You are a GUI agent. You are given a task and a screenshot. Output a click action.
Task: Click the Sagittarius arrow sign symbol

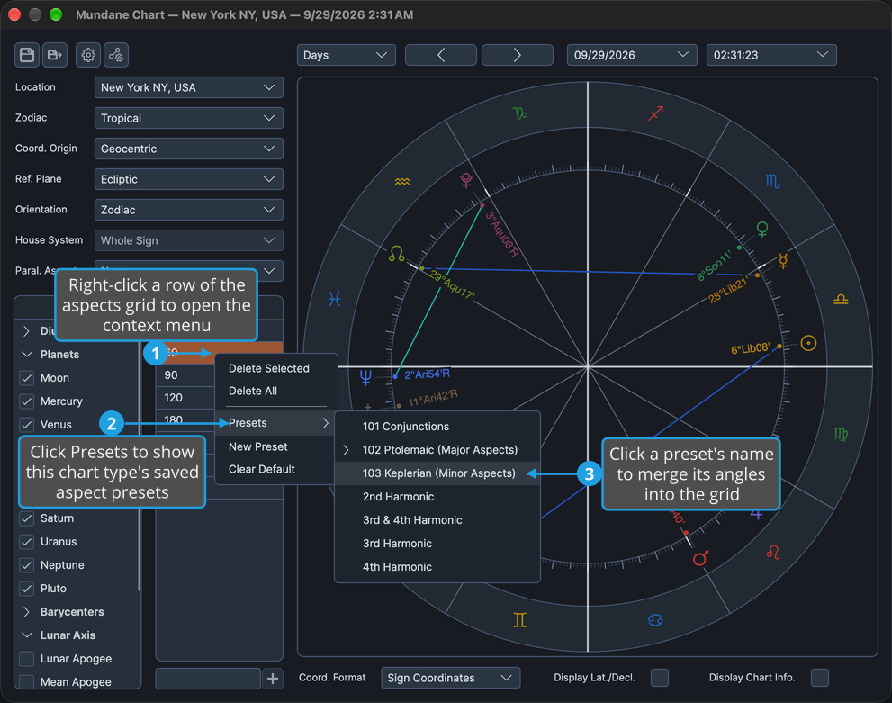click(656, 113)
